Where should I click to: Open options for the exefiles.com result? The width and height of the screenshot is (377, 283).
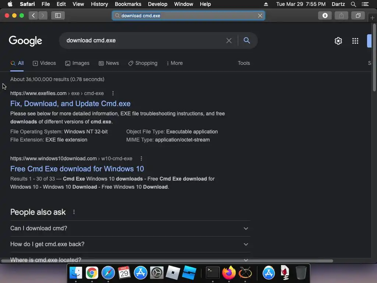(113, 93)
